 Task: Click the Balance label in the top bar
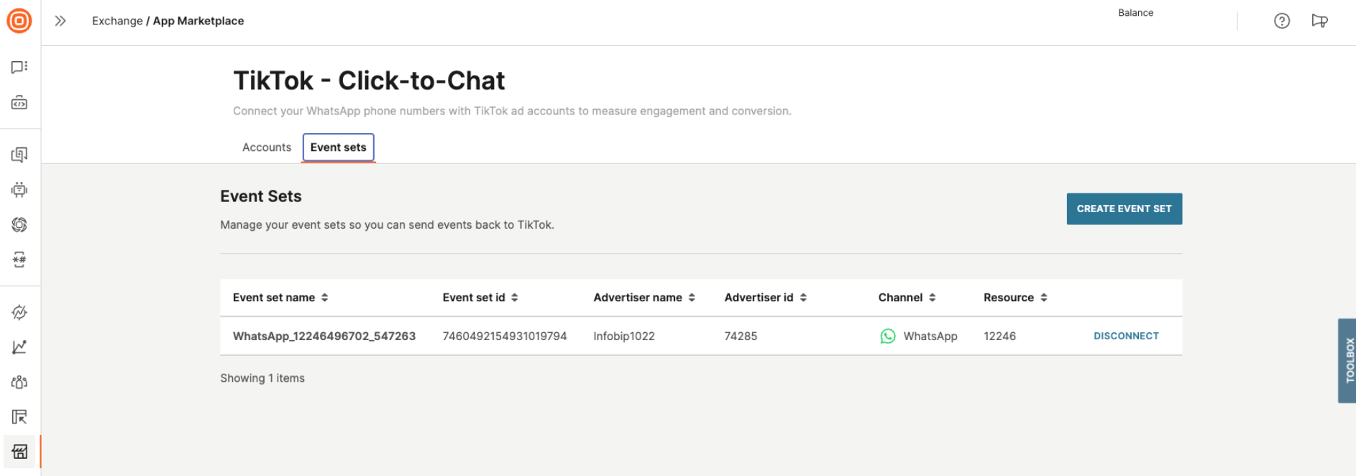[x=1135, y=13]
